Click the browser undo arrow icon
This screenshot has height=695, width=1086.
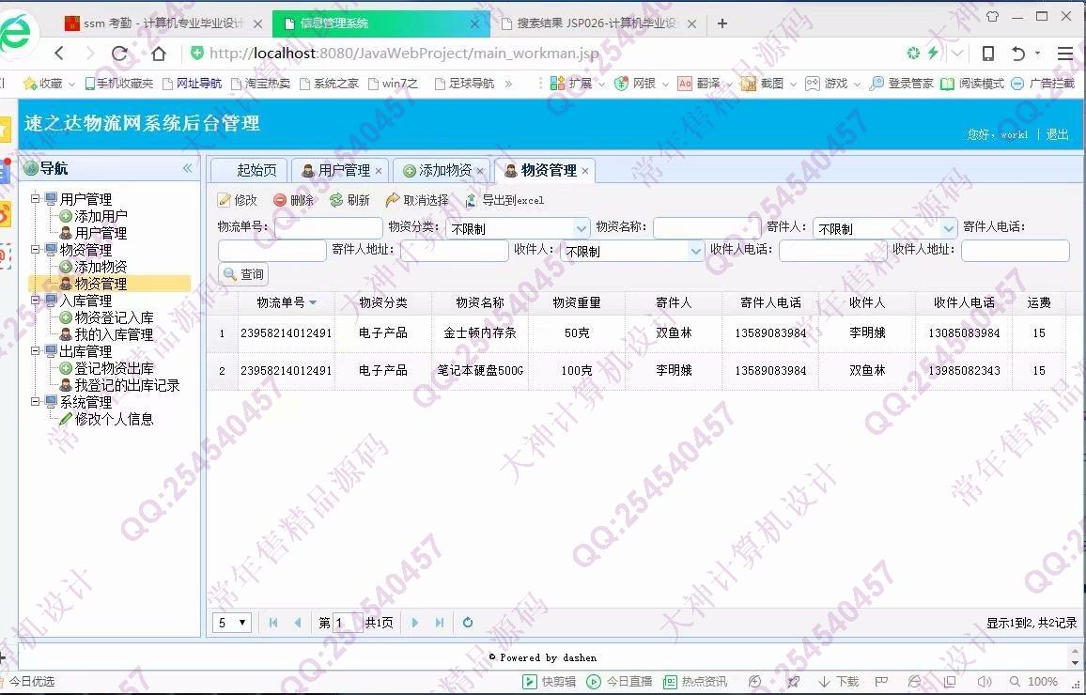1018,54
